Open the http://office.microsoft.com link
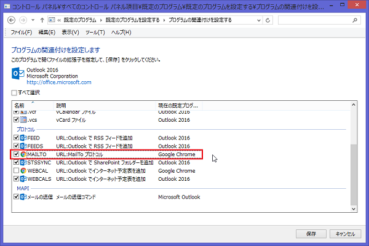 click(x=59, y=82)
